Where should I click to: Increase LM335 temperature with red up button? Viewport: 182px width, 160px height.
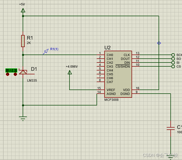15,74
